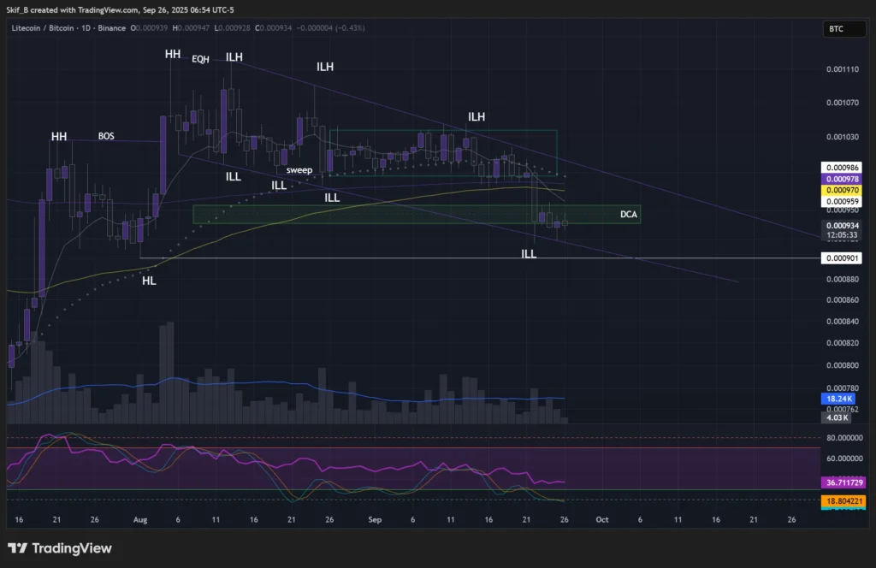Click the BOS annotation
The height and width of the screenshot is (568, 876).
coord(106,136)
